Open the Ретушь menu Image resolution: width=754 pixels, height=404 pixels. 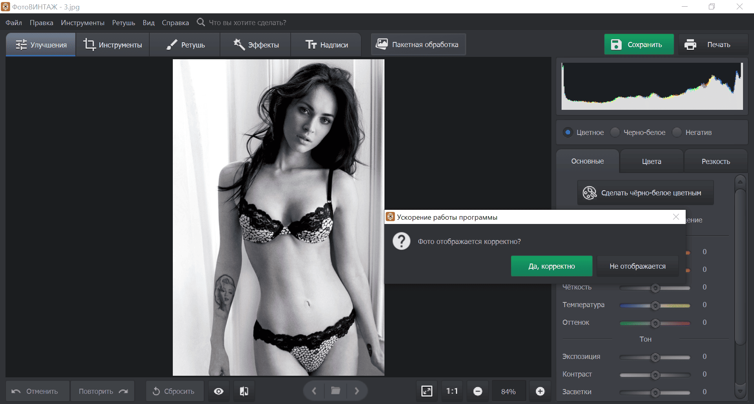[123, 23]
